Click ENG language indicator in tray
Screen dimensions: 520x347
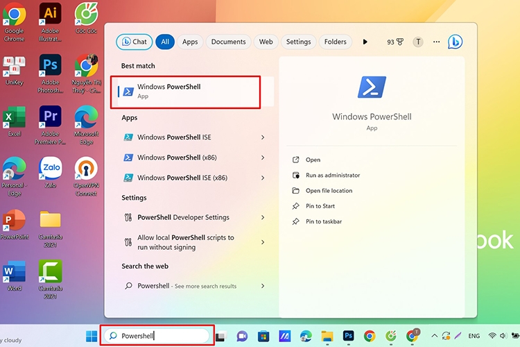[474, 336]
